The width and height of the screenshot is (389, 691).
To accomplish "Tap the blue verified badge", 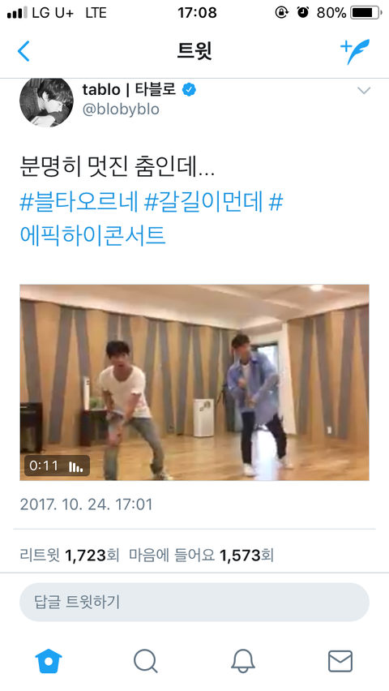I will (x=190, y=90).
